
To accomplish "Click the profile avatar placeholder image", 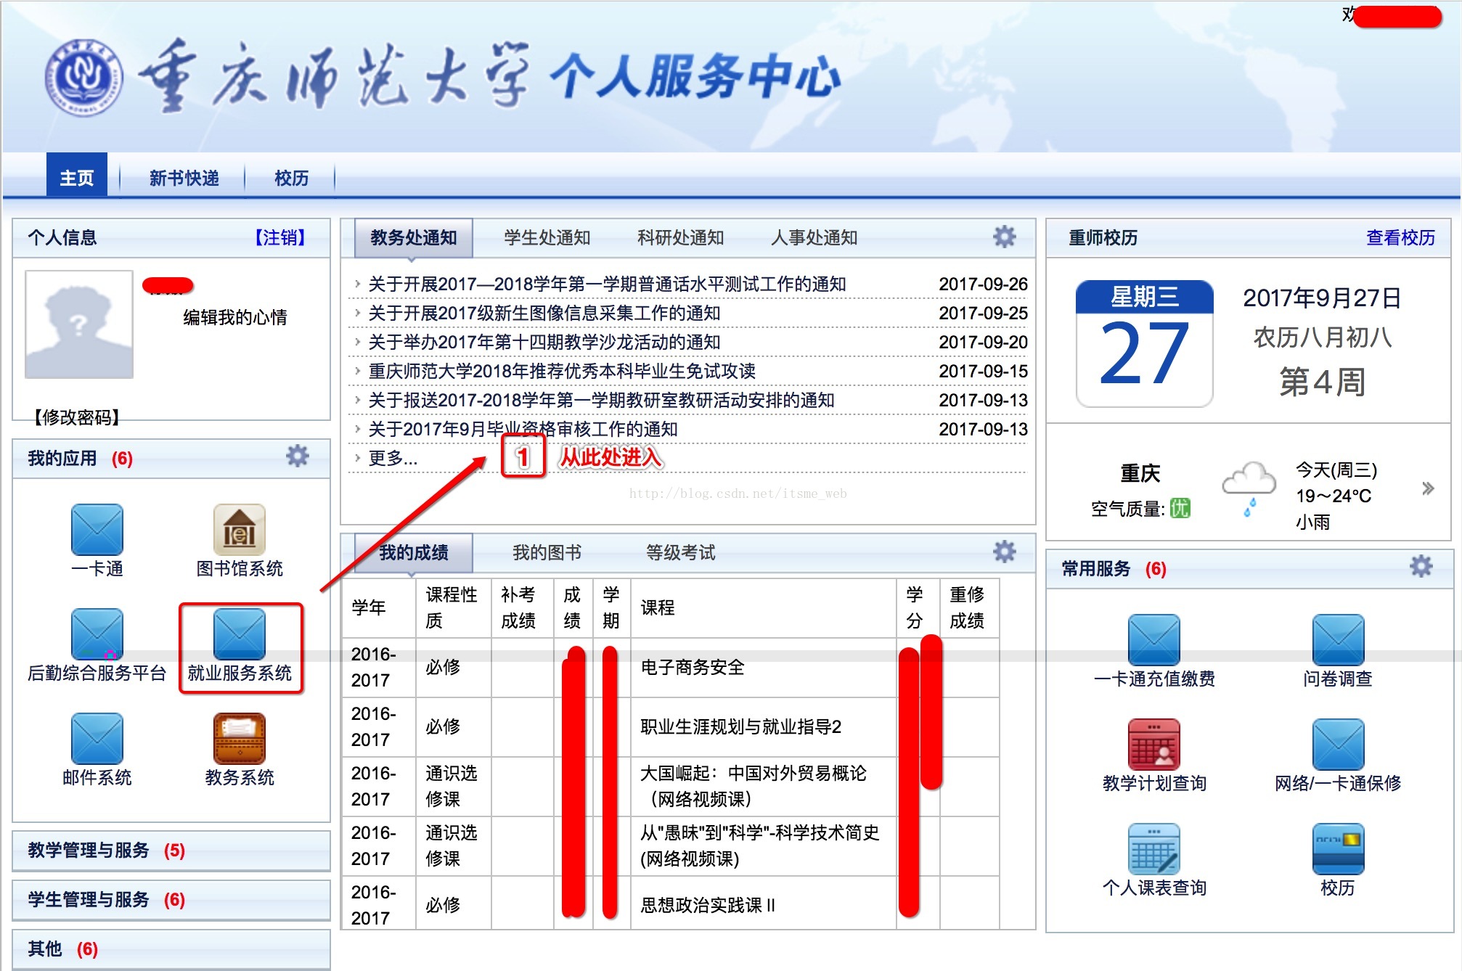I will [x=79, y=324].
